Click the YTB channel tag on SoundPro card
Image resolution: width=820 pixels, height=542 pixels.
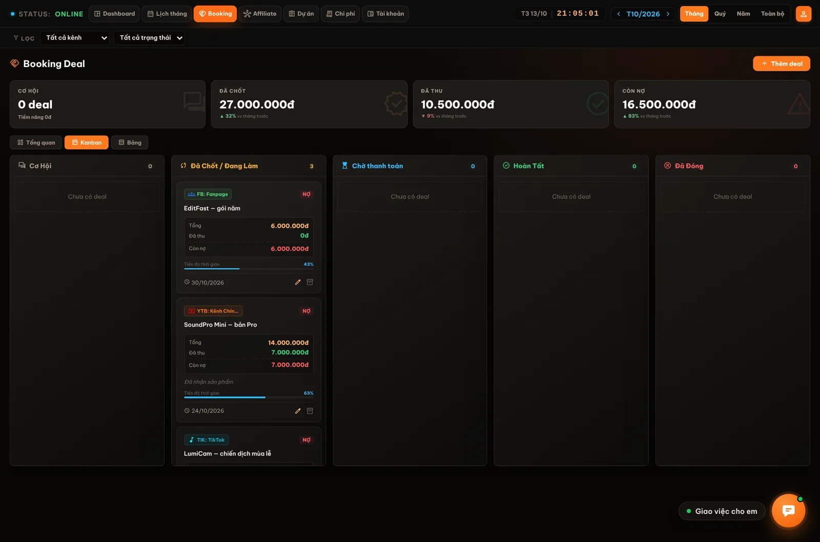pyautogui.click(x=213, y=311)
